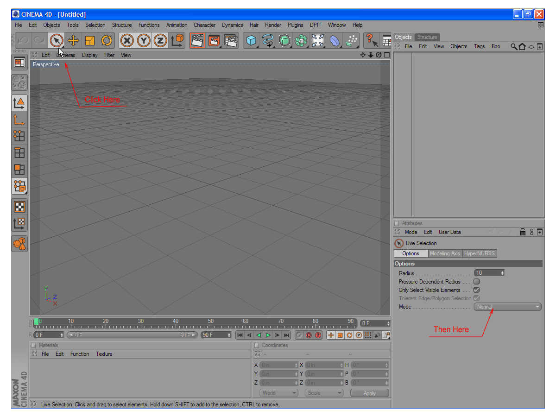
Task: Toggle Y axis lock
Action: pyautogui.click(x=144, y=41)
